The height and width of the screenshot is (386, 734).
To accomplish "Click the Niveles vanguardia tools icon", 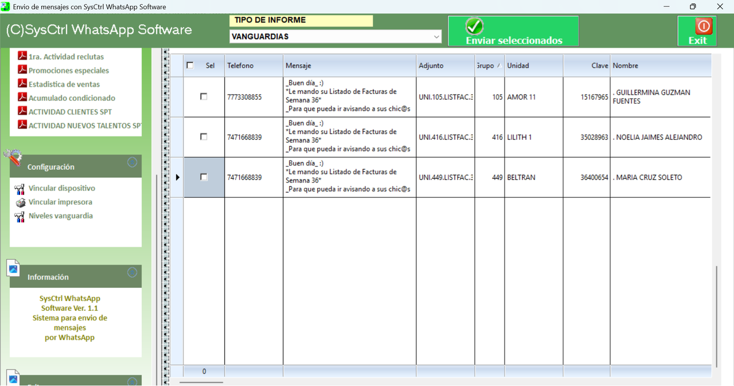I will coord(20,216).
